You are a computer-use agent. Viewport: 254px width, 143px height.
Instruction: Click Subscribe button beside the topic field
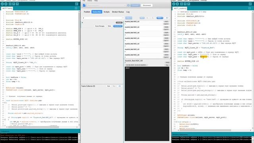129,18
